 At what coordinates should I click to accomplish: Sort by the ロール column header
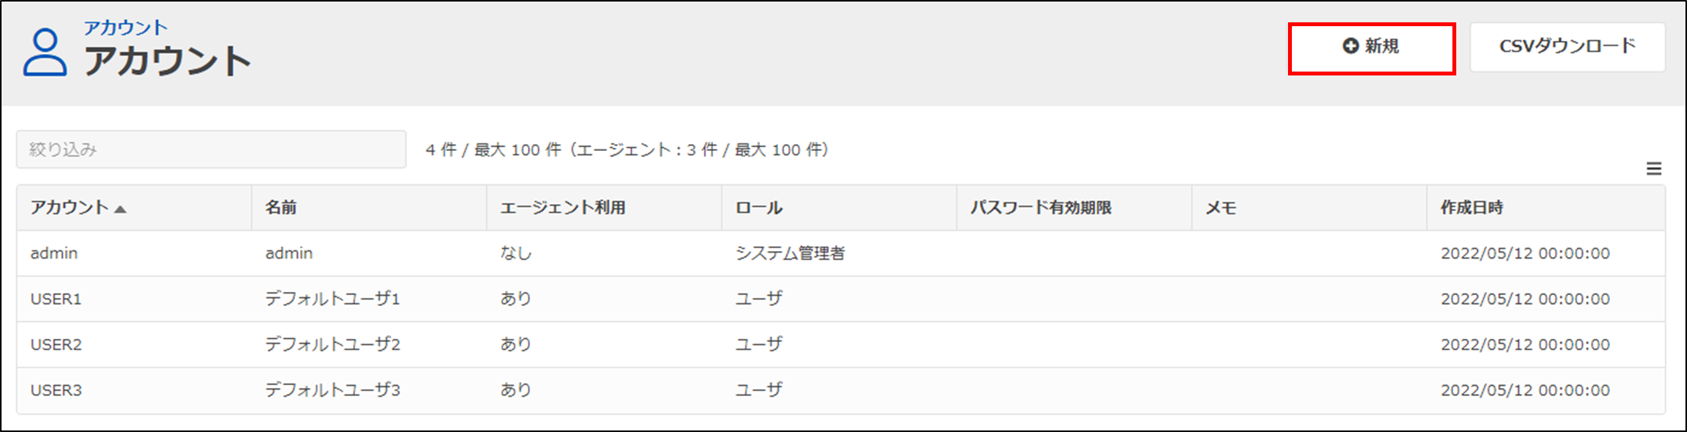(759, 207)
